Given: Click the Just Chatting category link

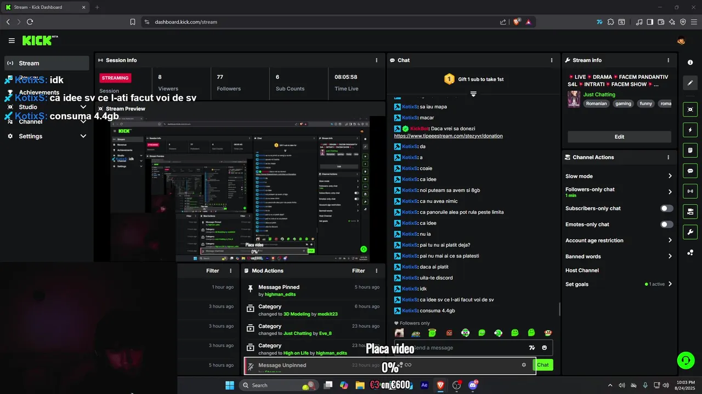Looking at the screenshot, I should [599, 95].
